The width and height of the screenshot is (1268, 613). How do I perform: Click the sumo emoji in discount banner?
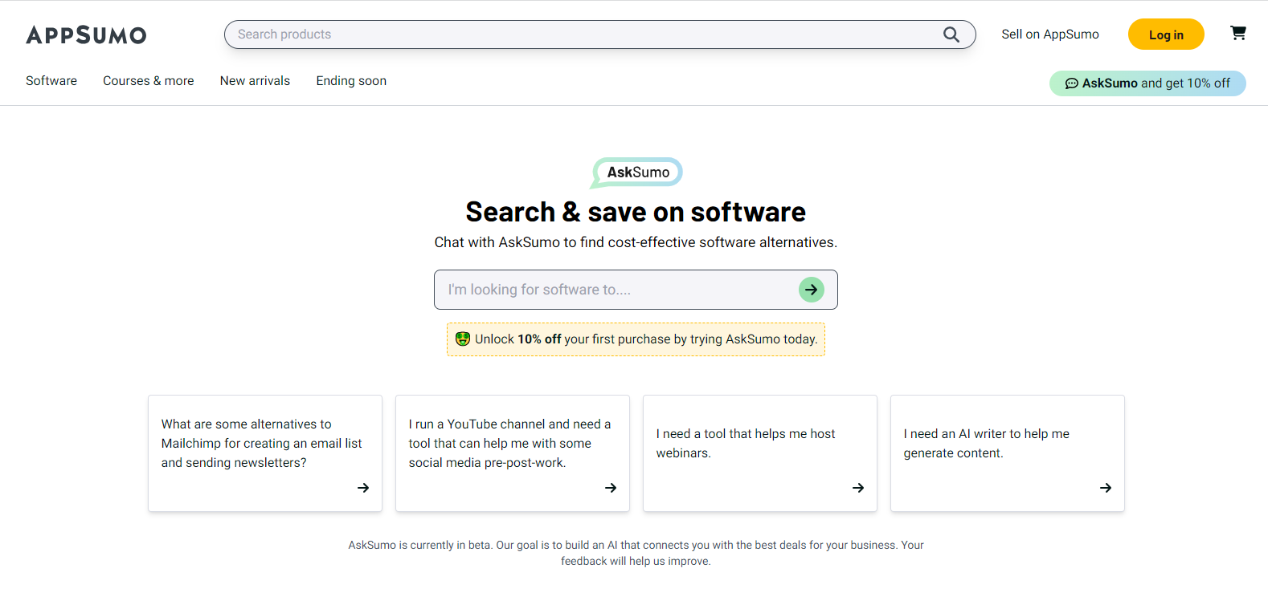[x=463, y=339]
